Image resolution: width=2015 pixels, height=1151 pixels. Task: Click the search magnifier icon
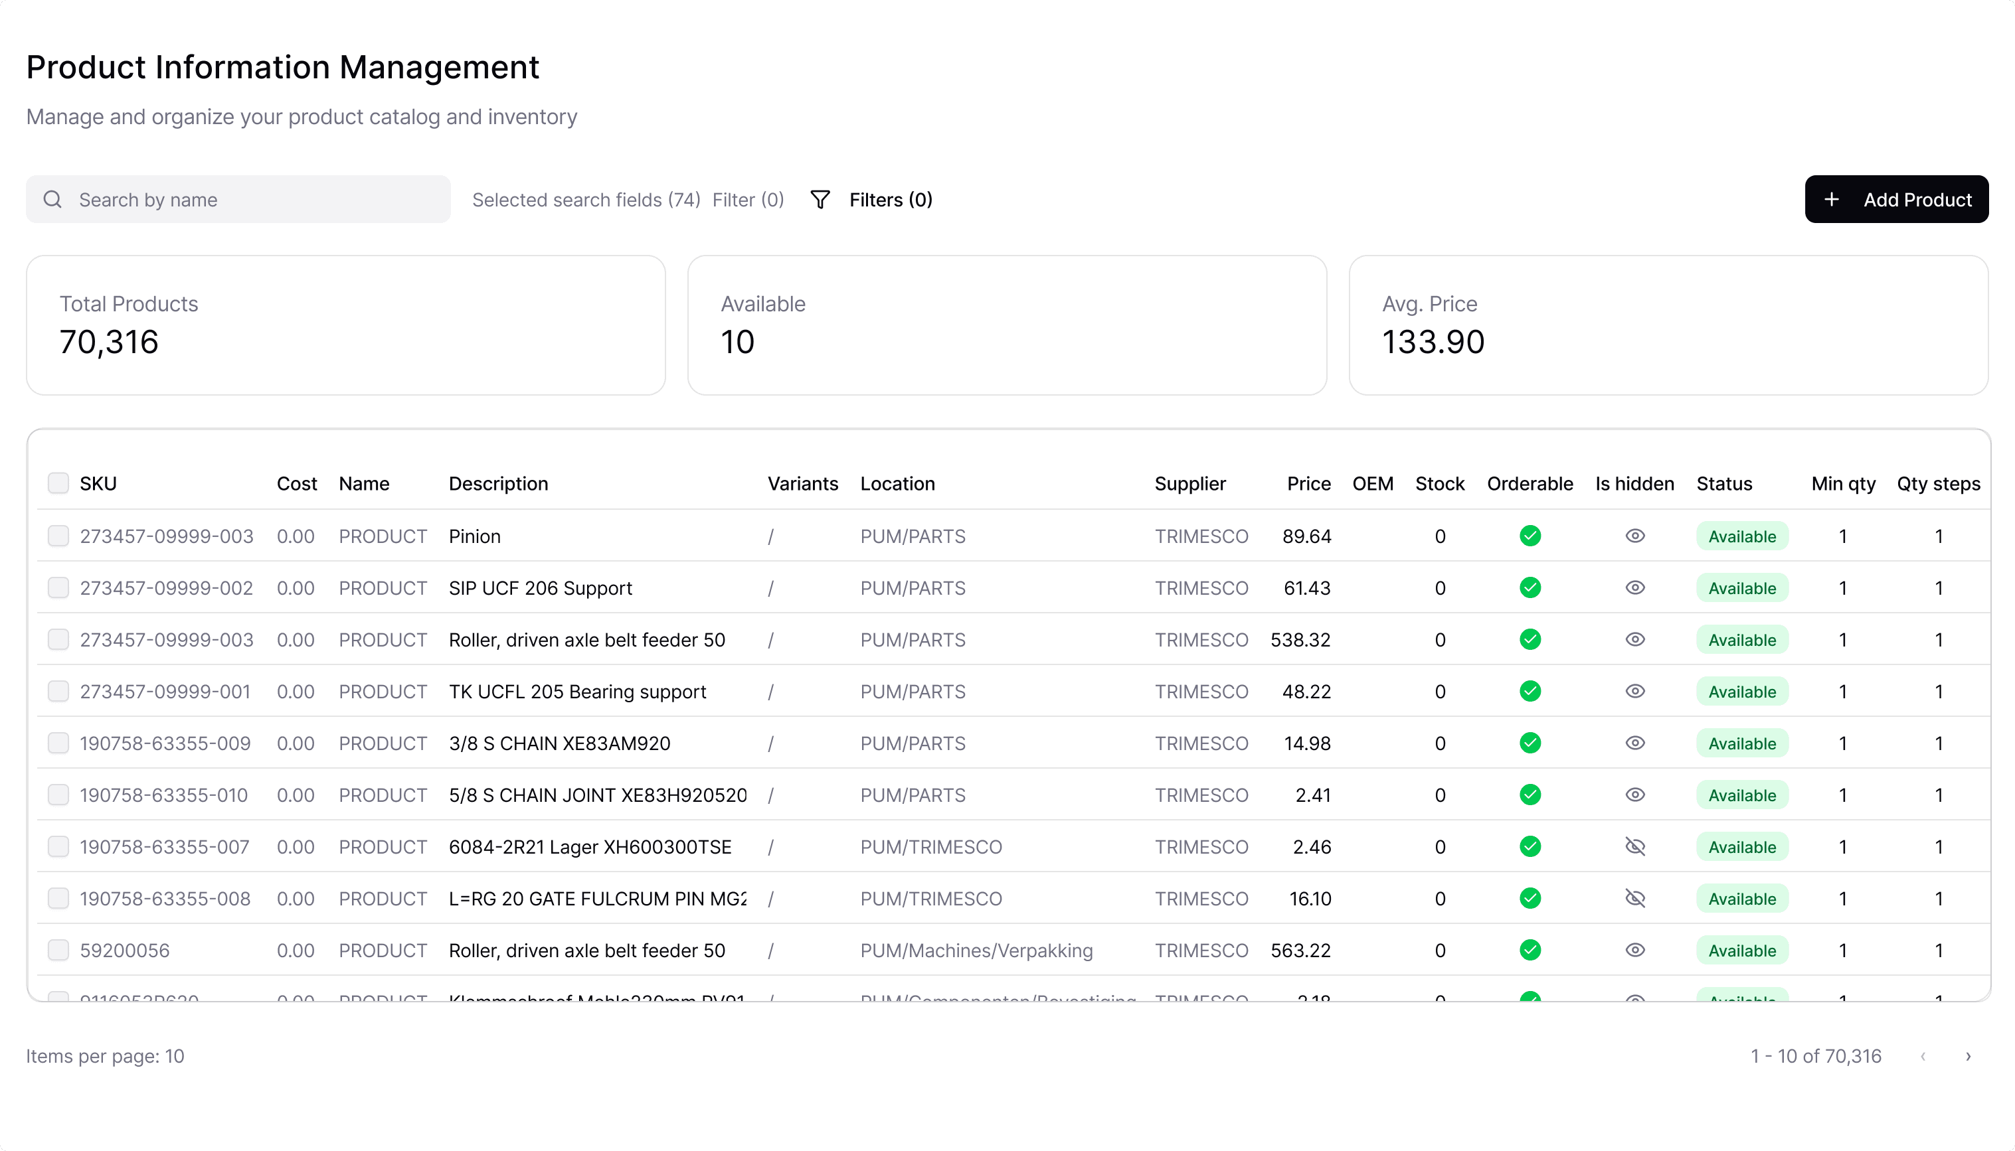pos(52,199)
